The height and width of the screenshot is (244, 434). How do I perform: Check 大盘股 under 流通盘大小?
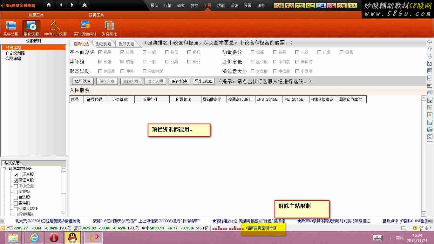click(253, 71)
